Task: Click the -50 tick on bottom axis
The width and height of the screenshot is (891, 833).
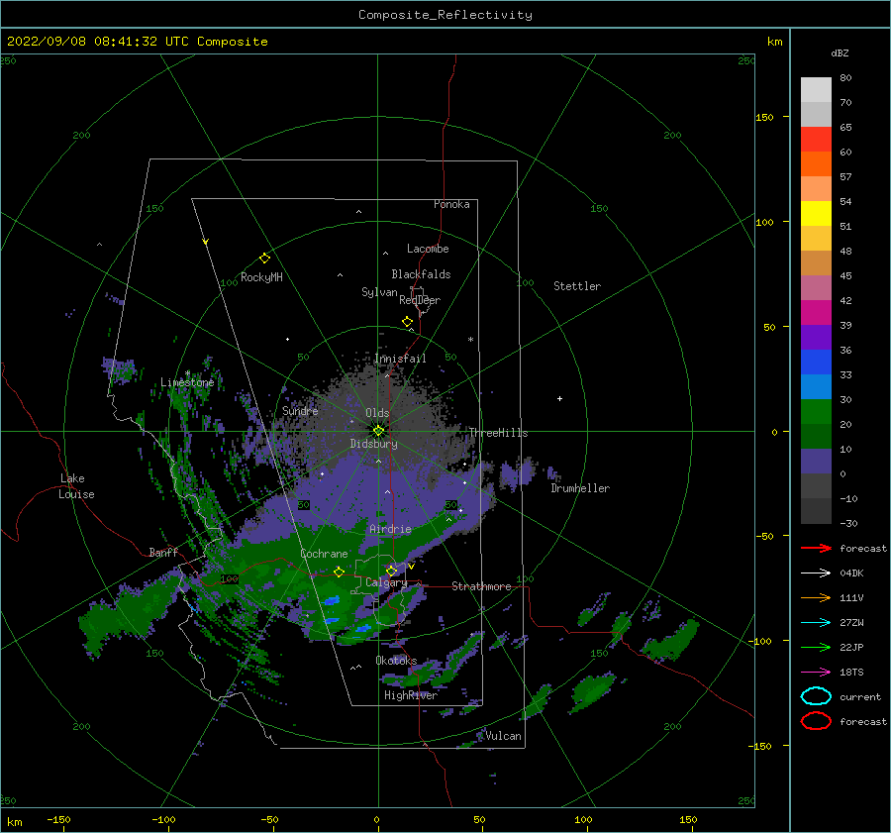Action: [x=269, y=819]
